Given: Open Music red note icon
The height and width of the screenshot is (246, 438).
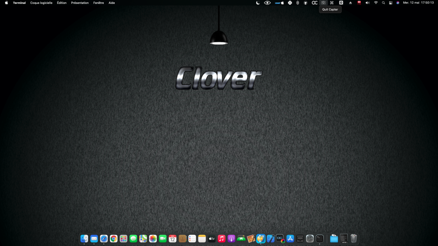Looking at the screenshot, I should (222, 239).
